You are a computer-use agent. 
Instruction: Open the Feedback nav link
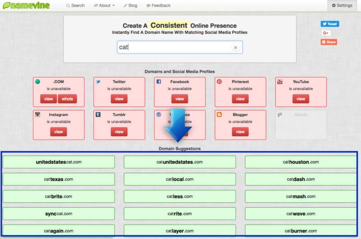click(x=158, y=5)
